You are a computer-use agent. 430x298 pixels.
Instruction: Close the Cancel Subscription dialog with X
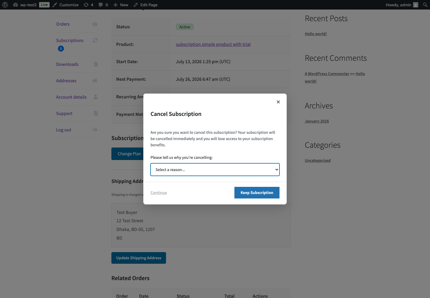pos(278,102)
